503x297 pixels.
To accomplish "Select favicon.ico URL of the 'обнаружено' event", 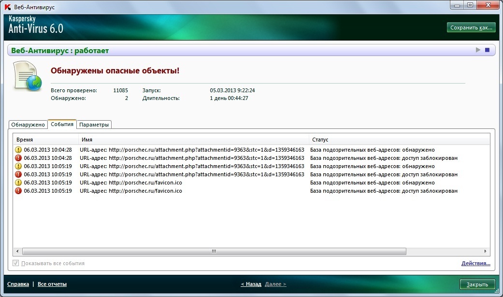I will [x=131, y=183].
